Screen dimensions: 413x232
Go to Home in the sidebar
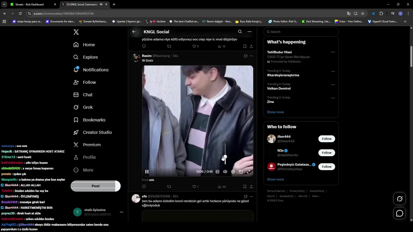84,45
